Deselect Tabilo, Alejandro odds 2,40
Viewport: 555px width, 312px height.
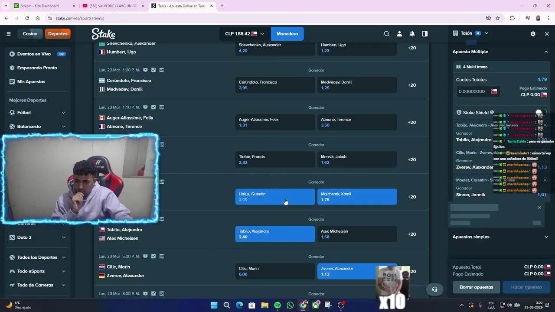pos(275,234)
